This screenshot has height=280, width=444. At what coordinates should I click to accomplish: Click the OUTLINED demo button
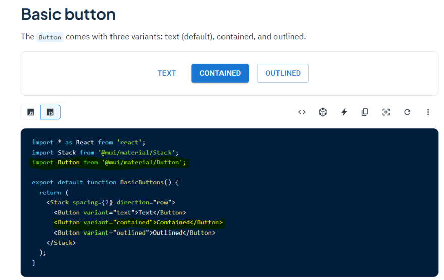pyautogui.click(x=283, y=73)
